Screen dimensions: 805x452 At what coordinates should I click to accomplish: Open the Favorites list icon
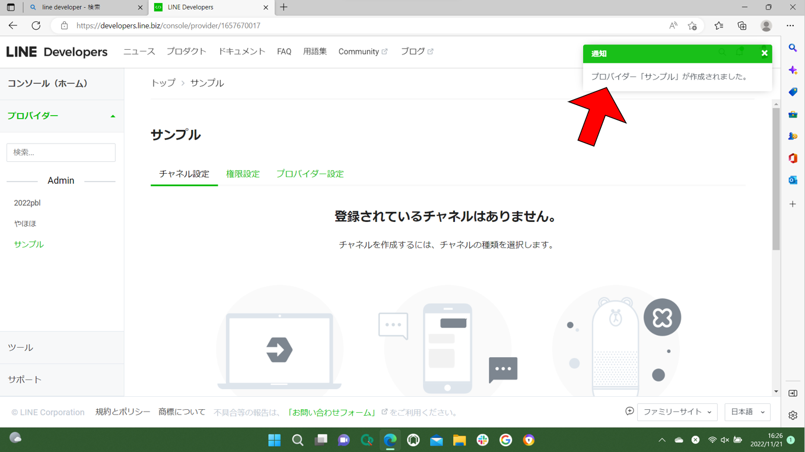tap(718, 26)
